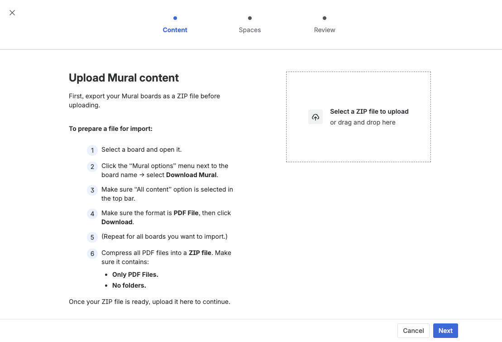Click the cloud upload icon

[x=316, y=117]
